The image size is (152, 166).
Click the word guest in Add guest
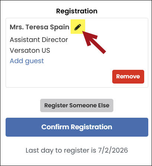tap(35, 61)
